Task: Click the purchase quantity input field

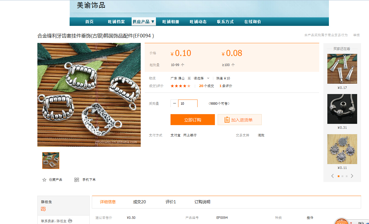Action: tap(188, 103)
